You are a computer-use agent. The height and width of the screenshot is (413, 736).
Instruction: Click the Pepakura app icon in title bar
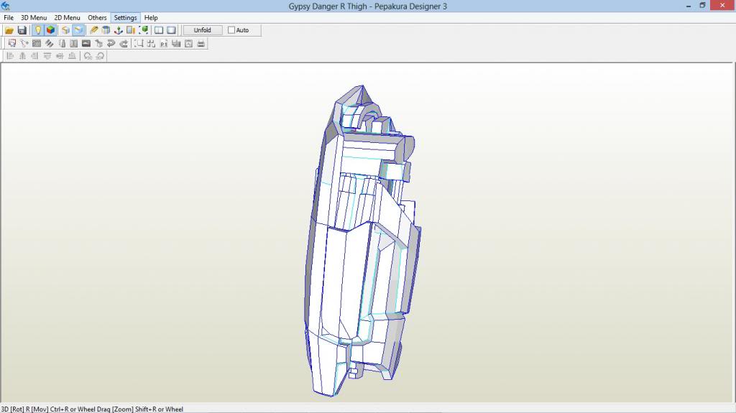[x=6, y=6]
